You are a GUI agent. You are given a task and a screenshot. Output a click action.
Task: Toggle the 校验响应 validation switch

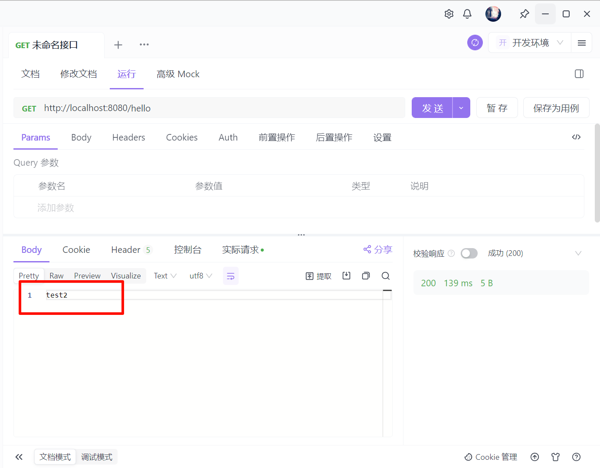[x=469, y=253]
